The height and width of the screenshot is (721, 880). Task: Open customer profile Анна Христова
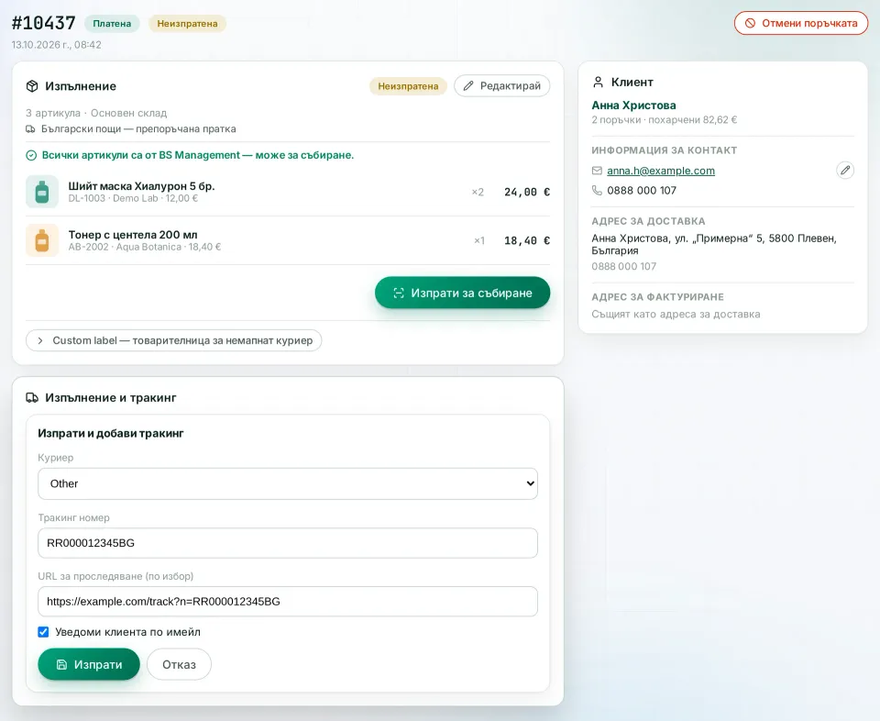click(x=633, y=105)
